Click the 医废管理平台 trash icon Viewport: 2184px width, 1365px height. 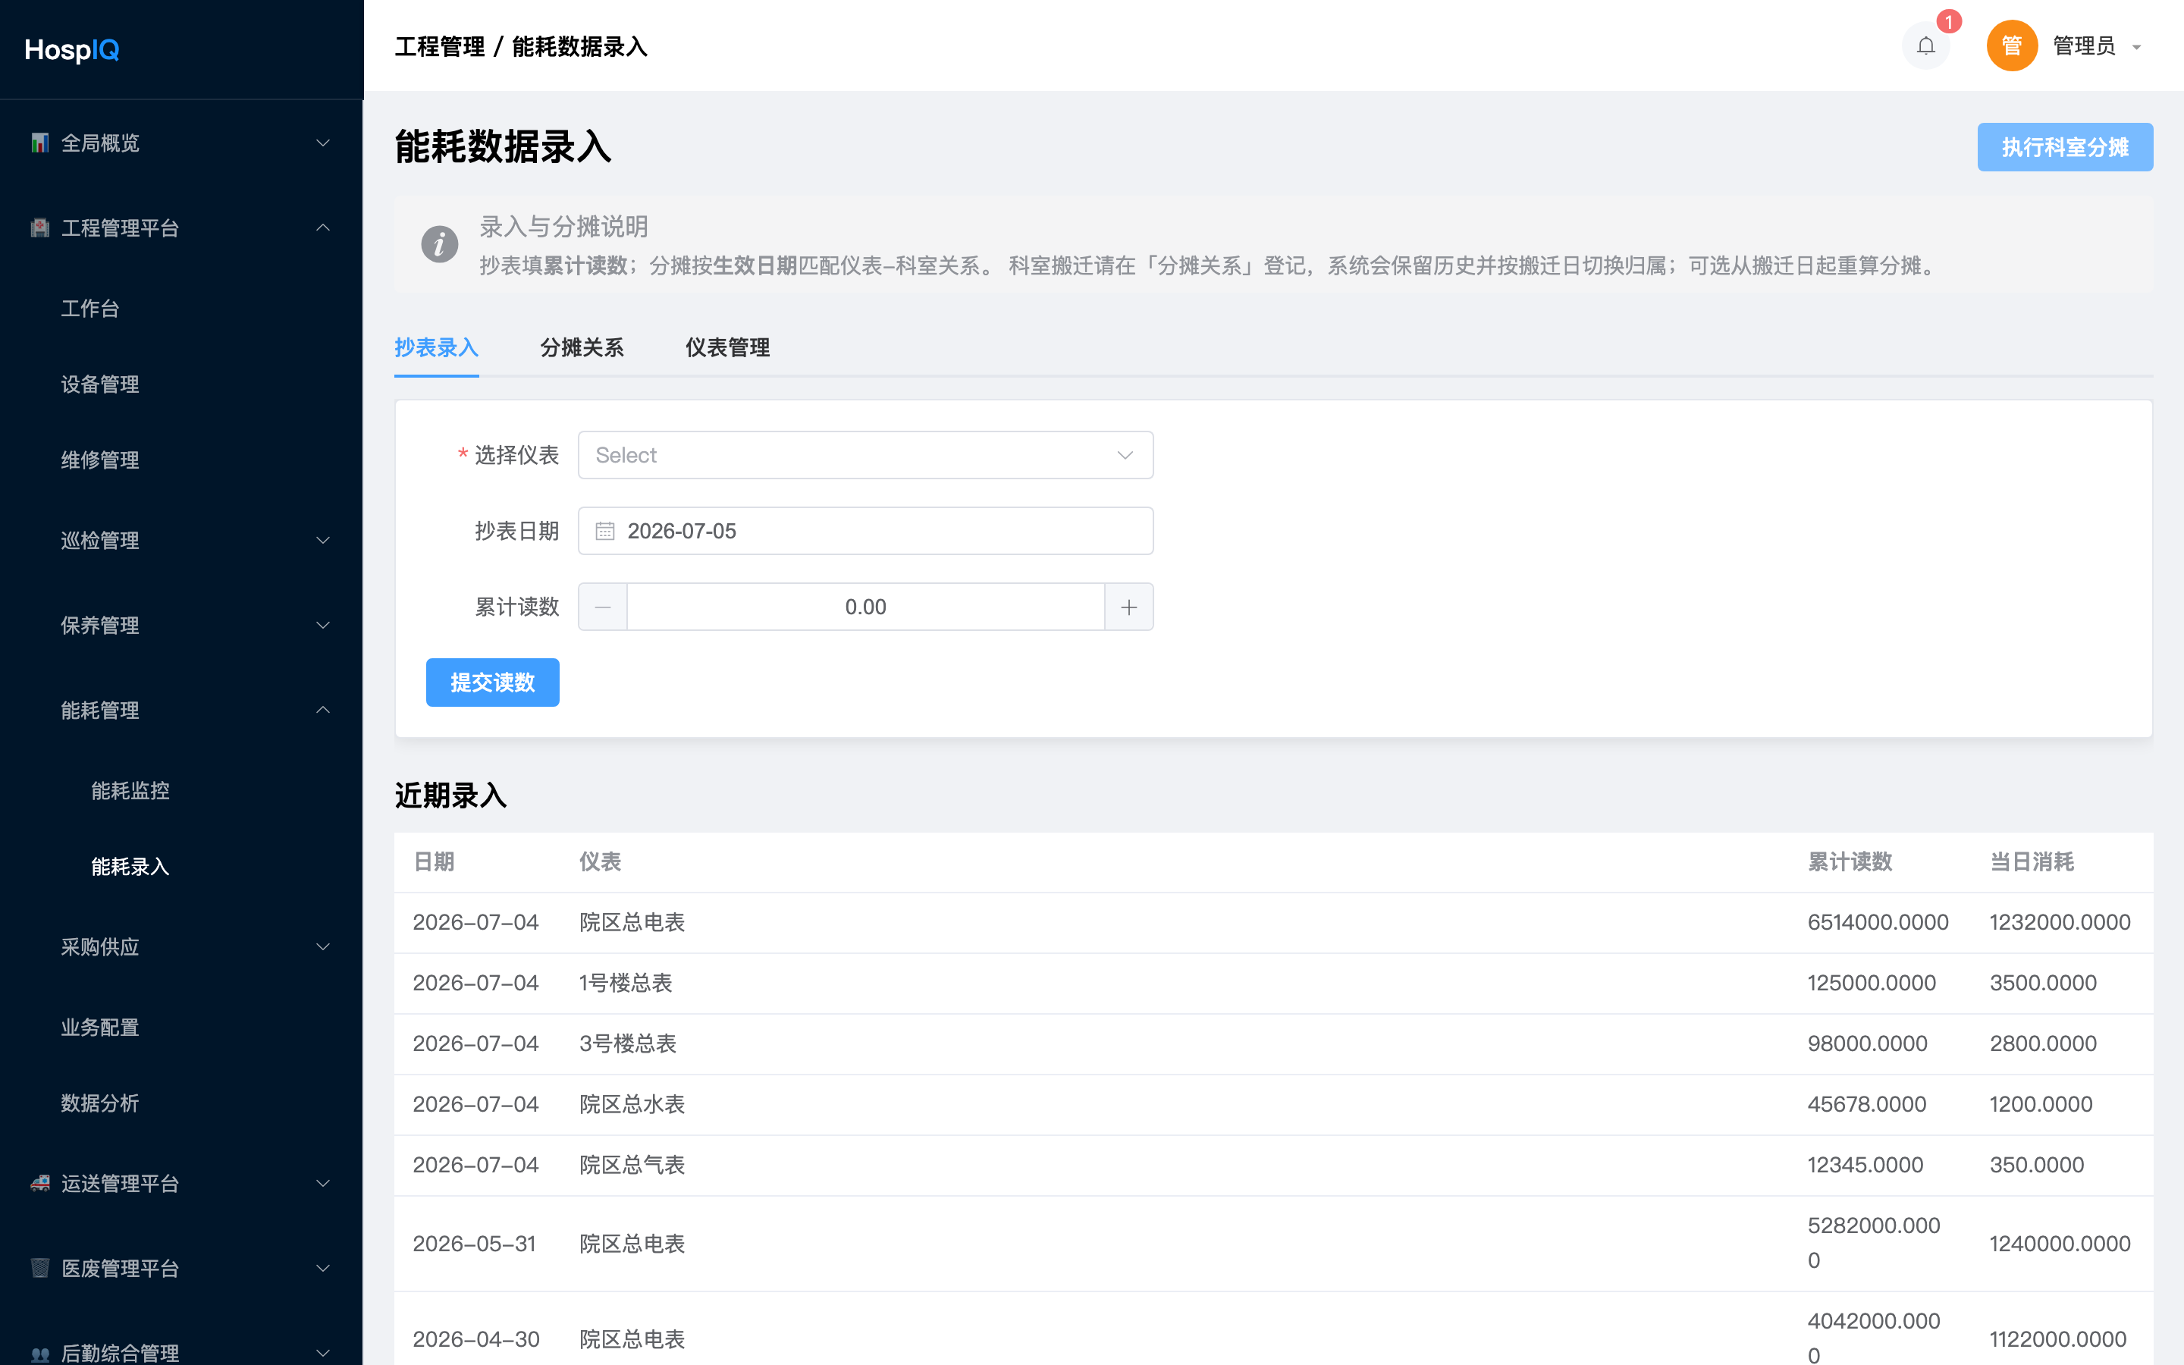pyautogui.click(x=39, y=1269)
